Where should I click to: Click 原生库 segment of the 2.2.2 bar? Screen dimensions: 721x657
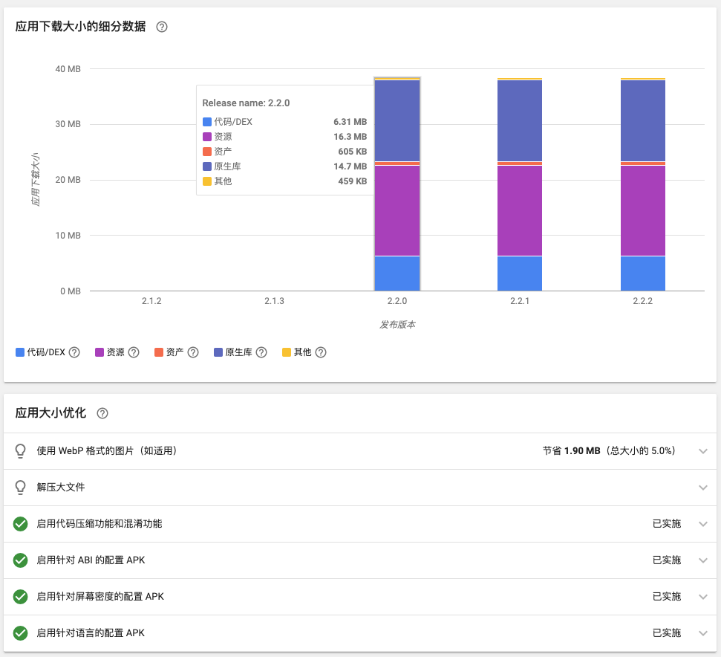pos(643,120)
